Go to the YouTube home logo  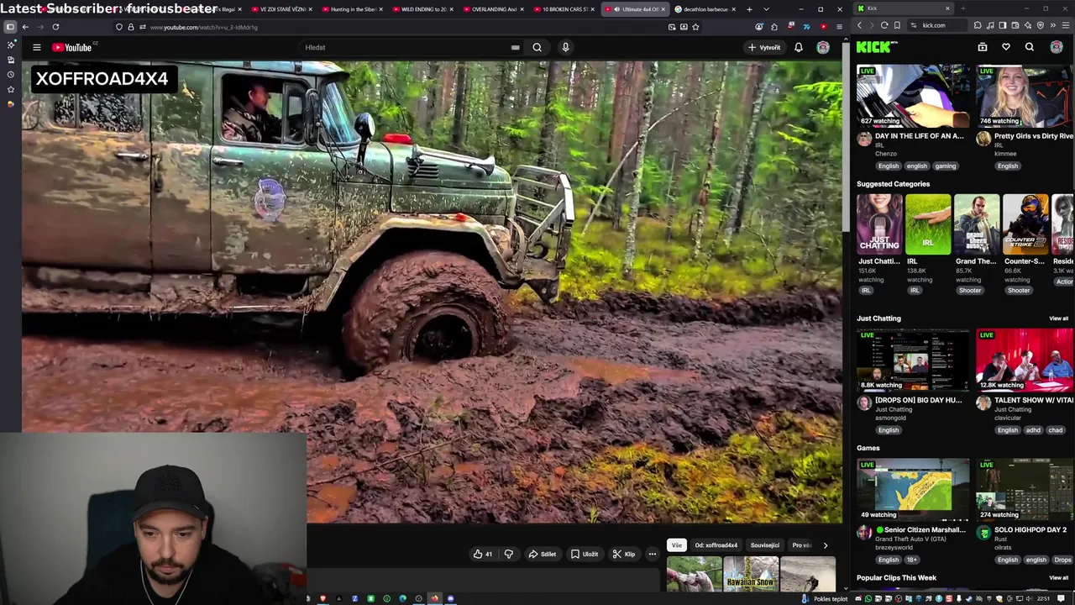pyautogui.click(x=72, y=47)
